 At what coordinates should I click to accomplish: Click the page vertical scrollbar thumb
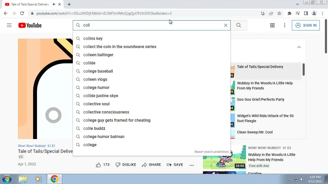(326, 36)
